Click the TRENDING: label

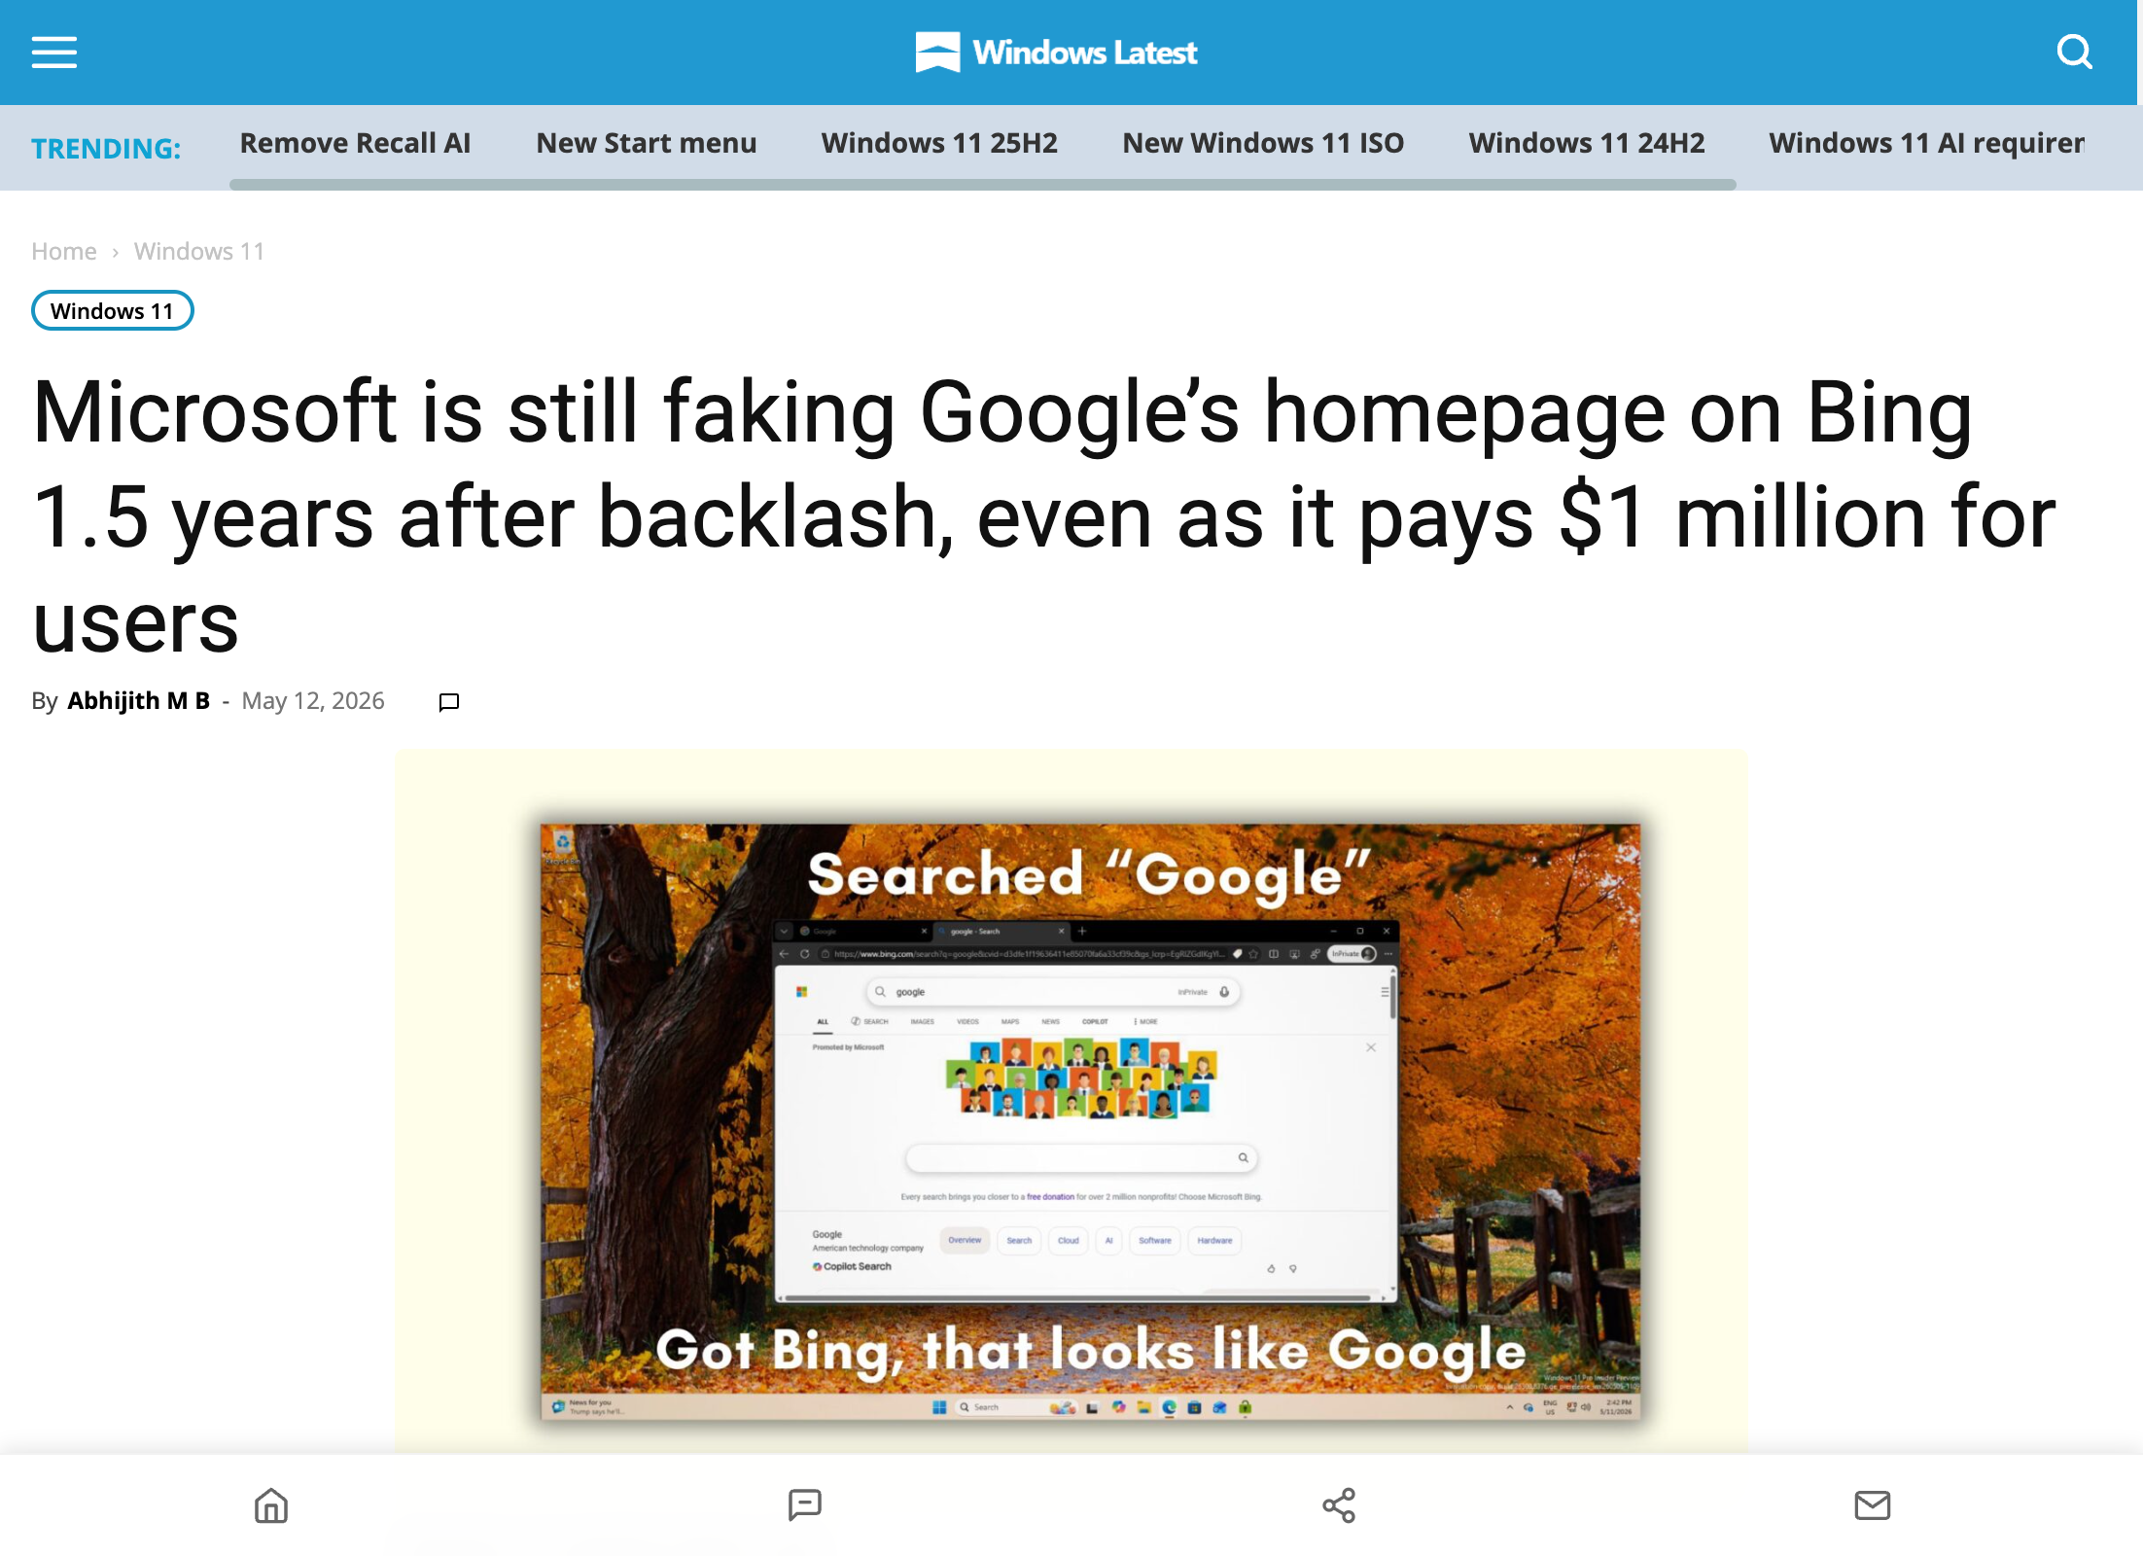click(106, 148)
